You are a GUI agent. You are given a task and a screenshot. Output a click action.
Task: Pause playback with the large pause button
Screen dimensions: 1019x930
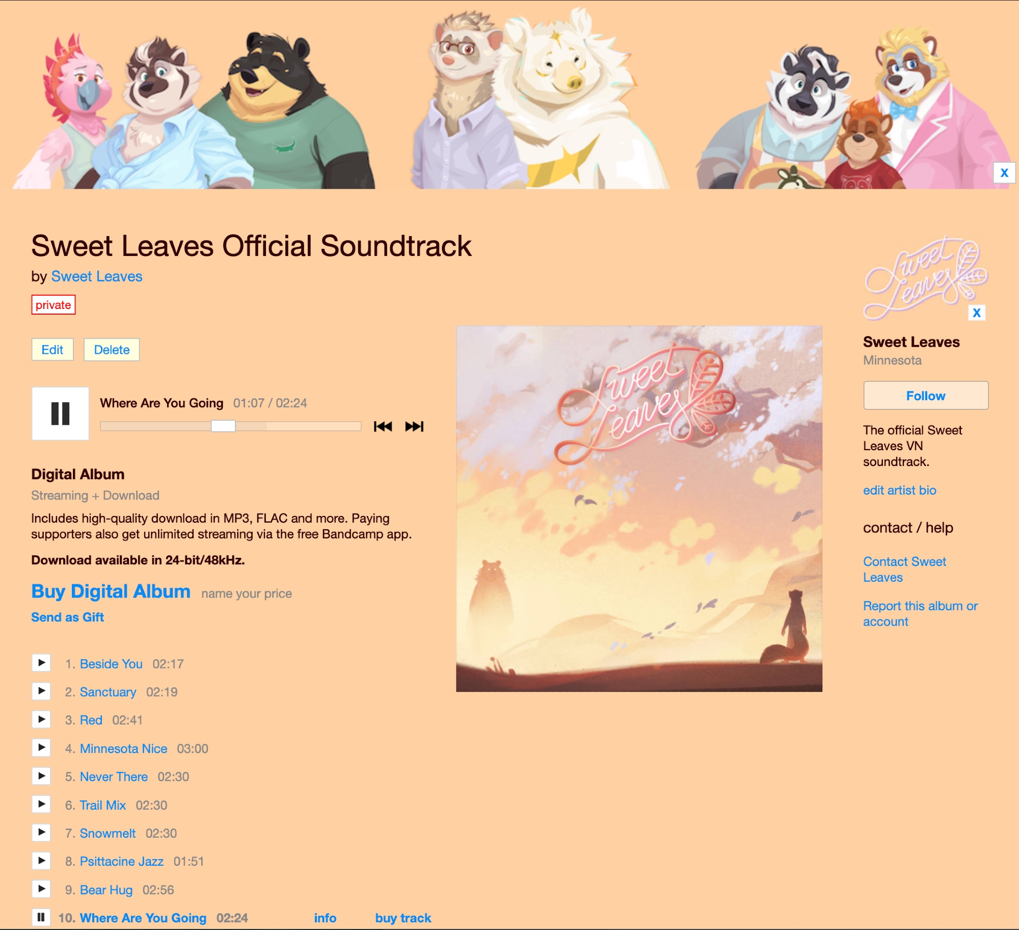click(60, 414)
